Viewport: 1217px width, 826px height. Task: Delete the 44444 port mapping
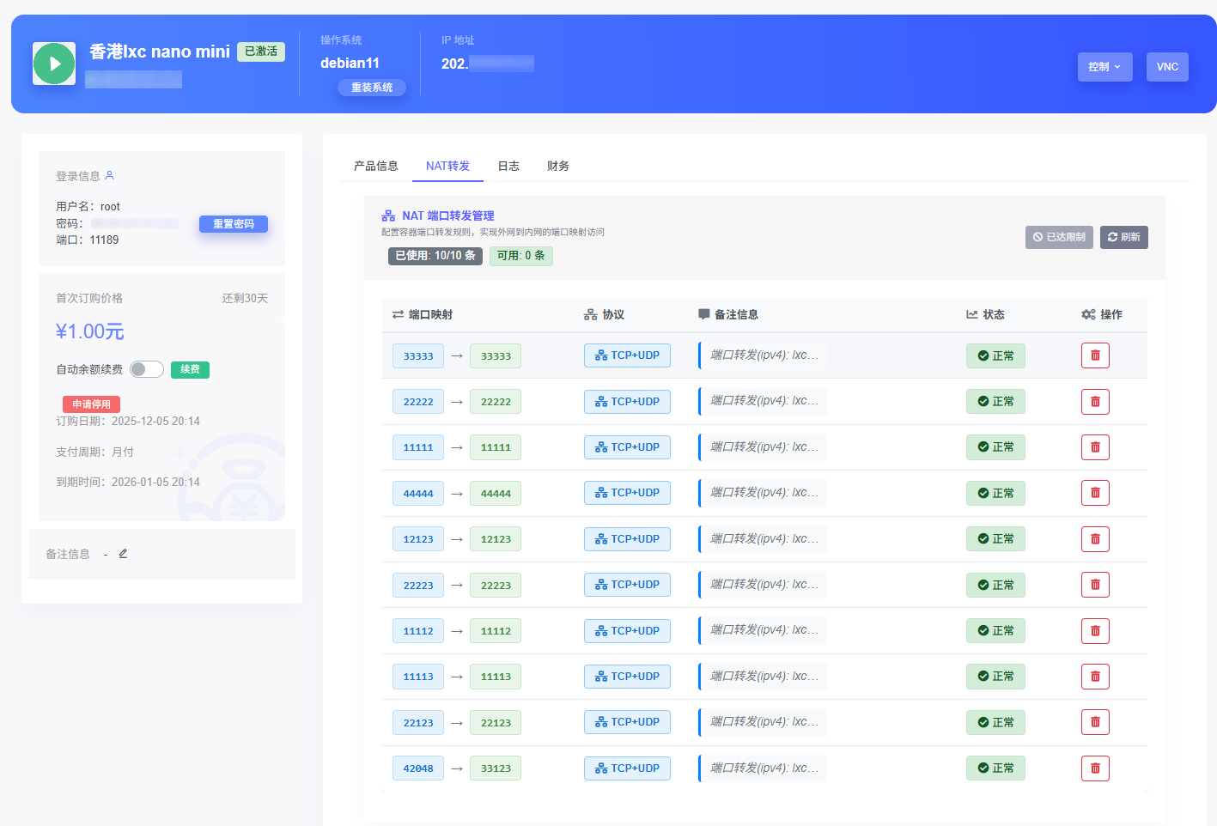pos(1095,493)
